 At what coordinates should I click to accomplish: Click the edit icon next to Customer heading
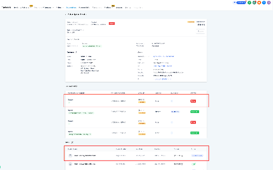(76, 52)
